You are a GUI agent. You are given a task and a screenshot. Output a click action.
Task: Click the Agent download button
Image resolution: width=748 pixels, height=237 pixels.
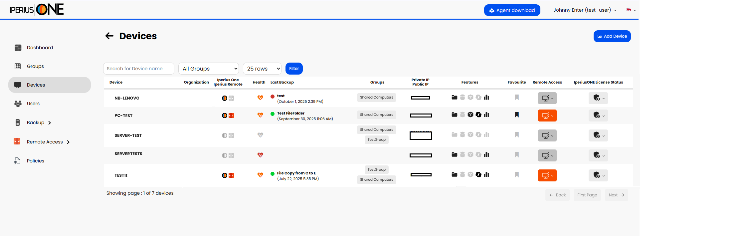coord(512,10)
